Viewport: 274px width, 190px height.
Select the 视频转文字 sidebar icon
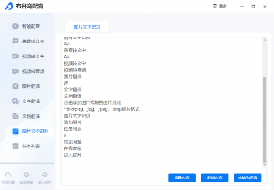tap(15, 56)
